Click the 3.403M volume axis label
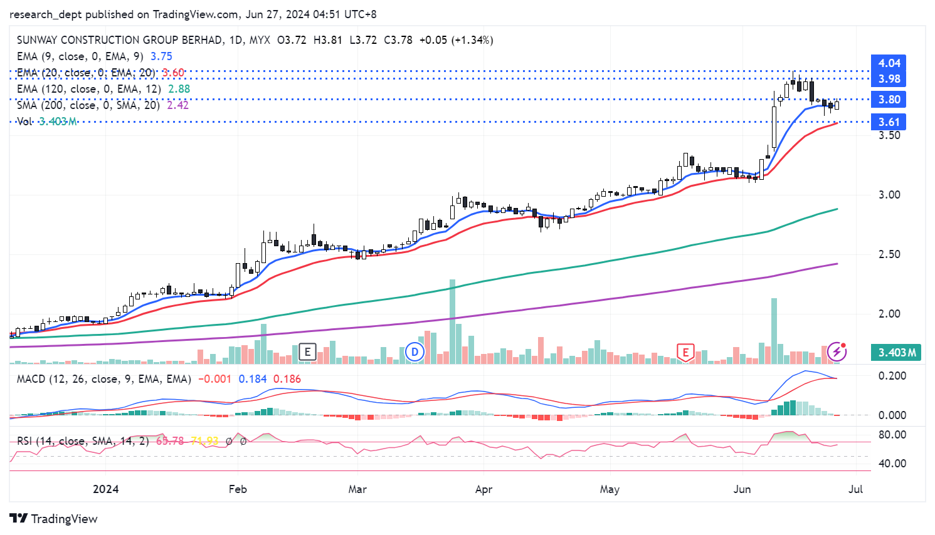 coord(897,353)
